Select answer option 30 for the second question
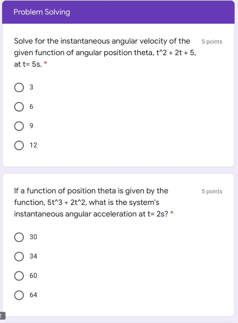This screenshot has width=238, height=323. (x=19, y=237)
